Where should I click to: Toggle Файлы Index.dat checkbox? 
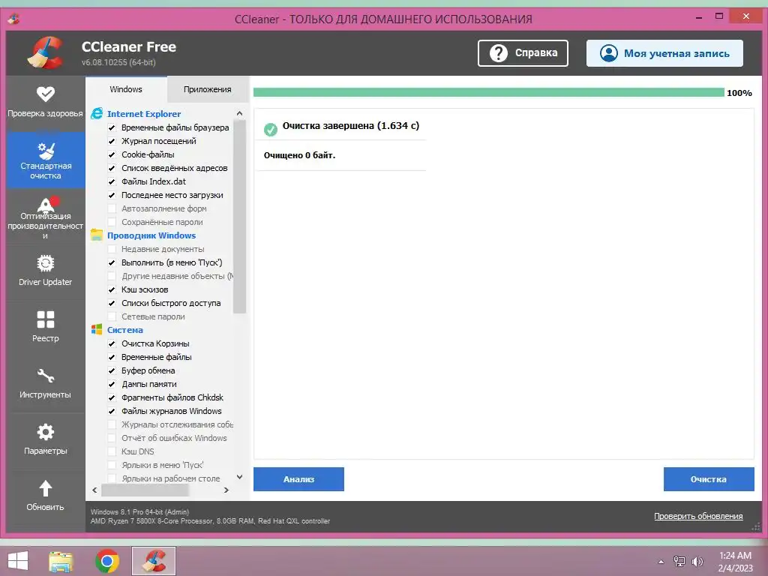(112, 181)
